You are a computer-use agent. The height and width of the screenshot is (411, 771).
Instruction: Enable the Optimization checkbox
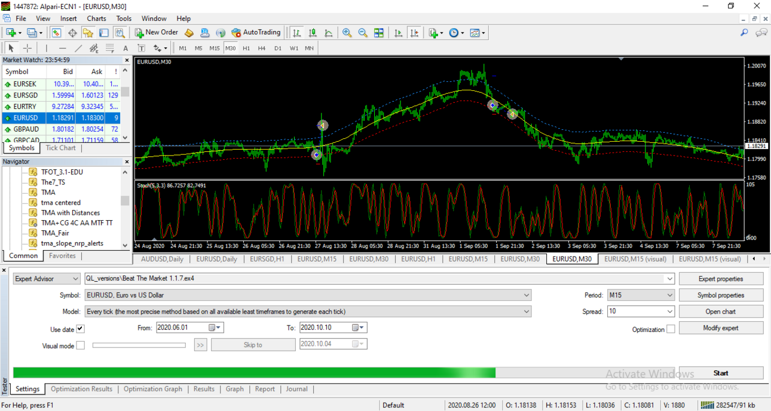tap(671, 329)
